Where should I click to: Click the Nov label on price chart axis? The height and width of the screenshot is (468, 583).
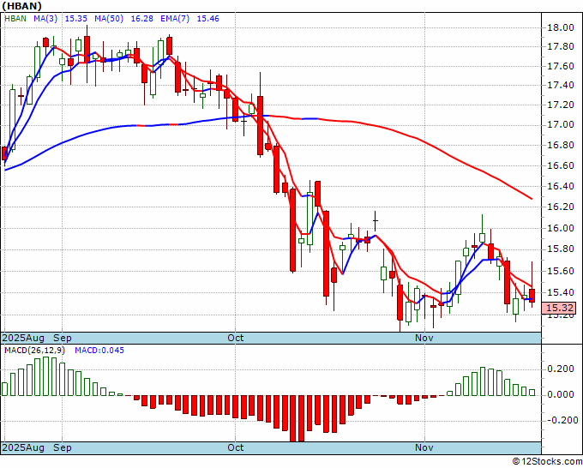[x=424, y=338]
